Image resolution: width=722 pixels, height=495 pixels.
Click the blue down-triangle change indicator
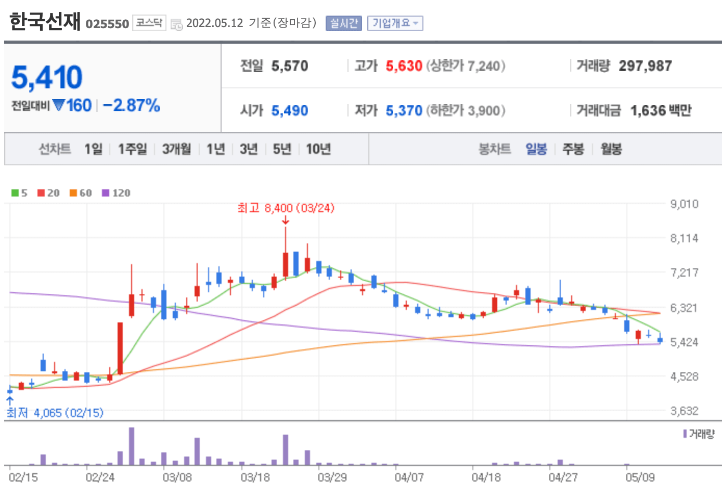click(59, 105)
